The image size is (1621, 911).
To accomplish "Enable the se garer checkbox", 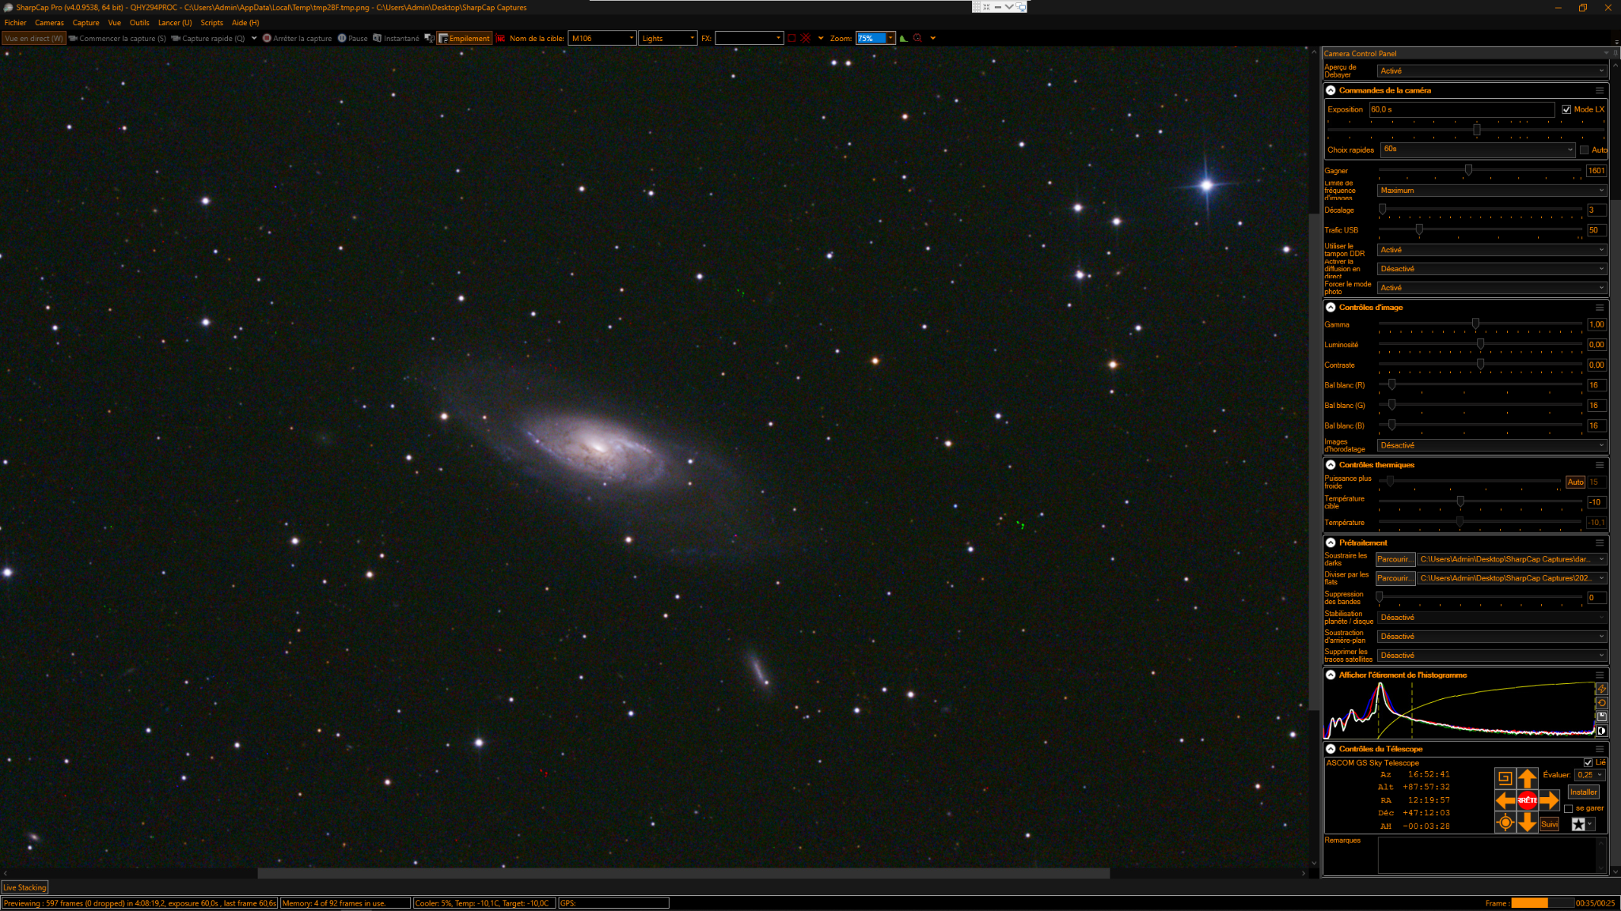I will click(x=1568, y=808).
